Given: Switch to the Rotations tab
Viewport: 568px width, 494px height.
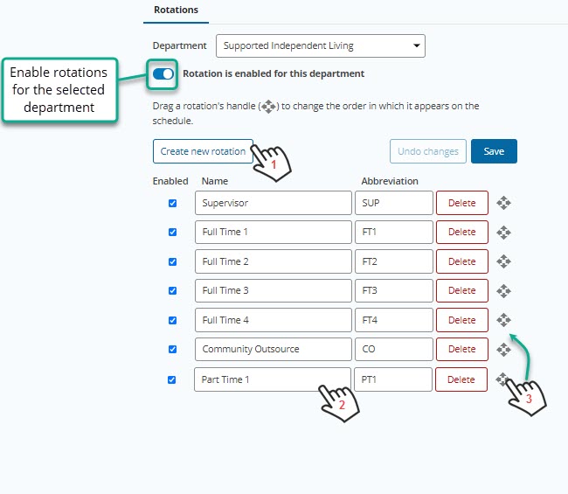Looking at the screenshot, I should (x=176, y=10).
